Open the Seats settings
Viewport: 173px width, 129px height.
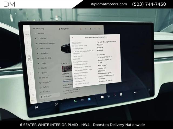(x=43, y=73)
